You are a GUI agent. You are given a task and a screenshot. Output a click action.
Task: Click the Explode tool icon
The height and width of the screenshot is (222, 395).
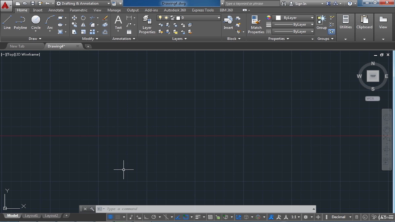(x=106, y=25)
